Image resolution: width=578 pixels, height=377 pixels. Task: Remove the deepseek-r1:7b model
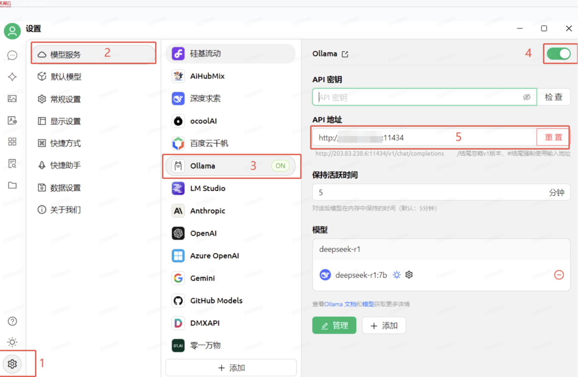(x=559, y=275)
